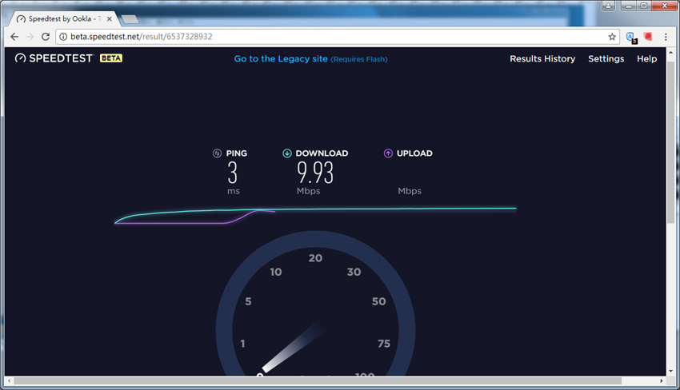This screenshot has width=680, height=390.
Task: Select the Speedtest by Ookla tab
Action: (x=64, y=18)
